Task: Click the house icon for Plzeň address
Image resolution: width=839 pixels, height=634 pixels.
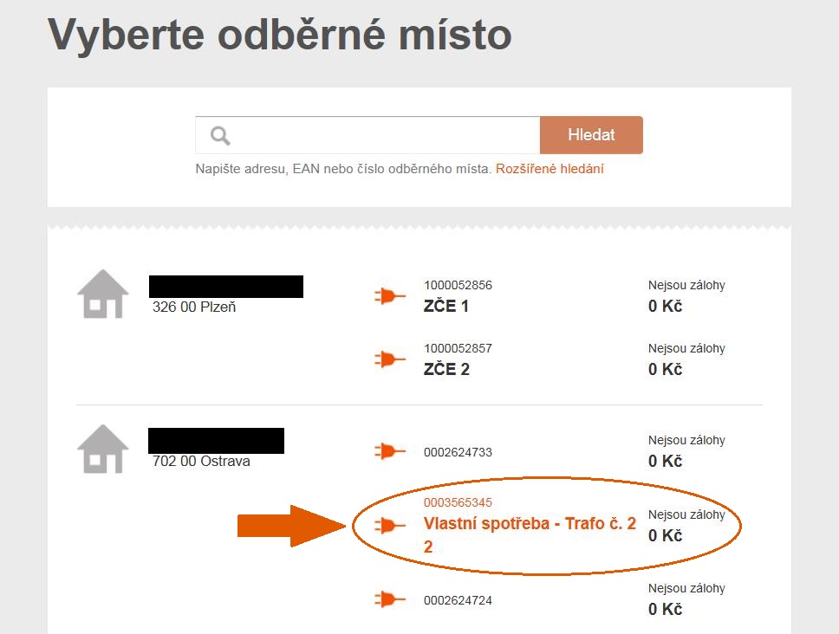Action: [x=103, y=294]
